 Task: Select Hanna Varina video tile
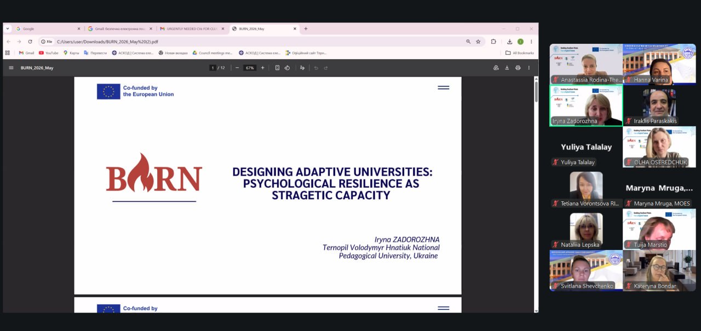pos(659,65)
